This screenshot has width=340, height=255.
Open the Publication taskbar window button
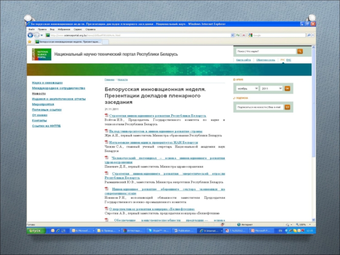click(x=184, y=231)
